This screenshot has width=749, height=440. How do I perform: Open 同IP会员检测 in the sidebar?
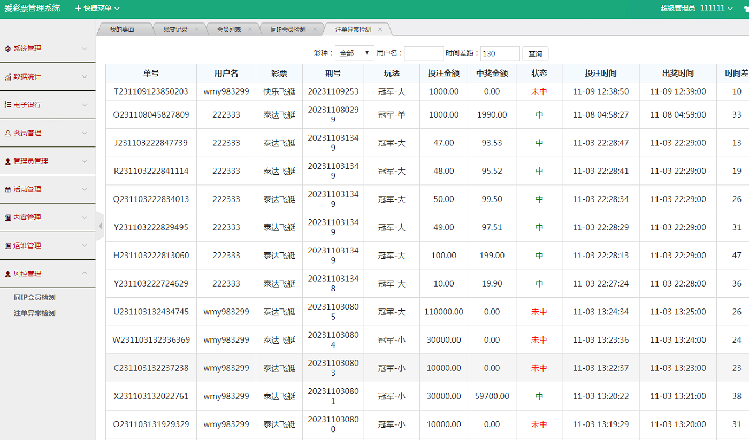(x=35, y=298)
